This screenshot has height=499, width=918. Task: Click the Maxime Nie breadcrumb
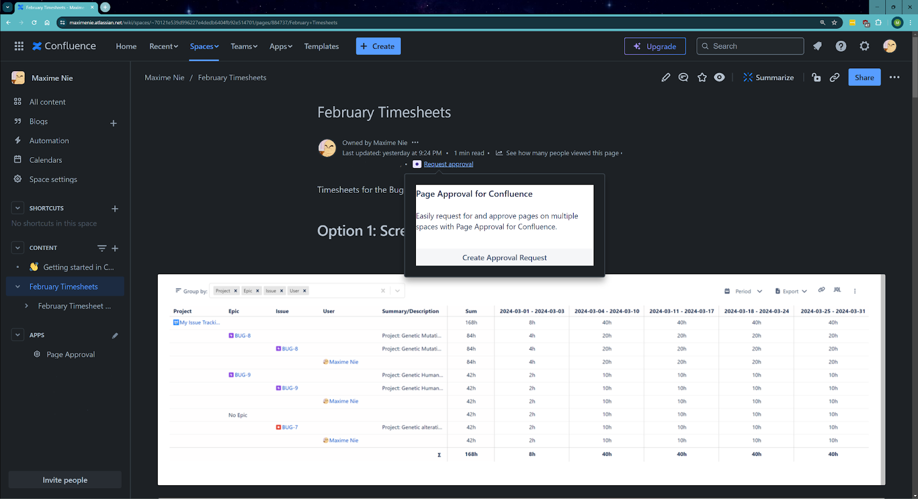(x=165, y=77)
